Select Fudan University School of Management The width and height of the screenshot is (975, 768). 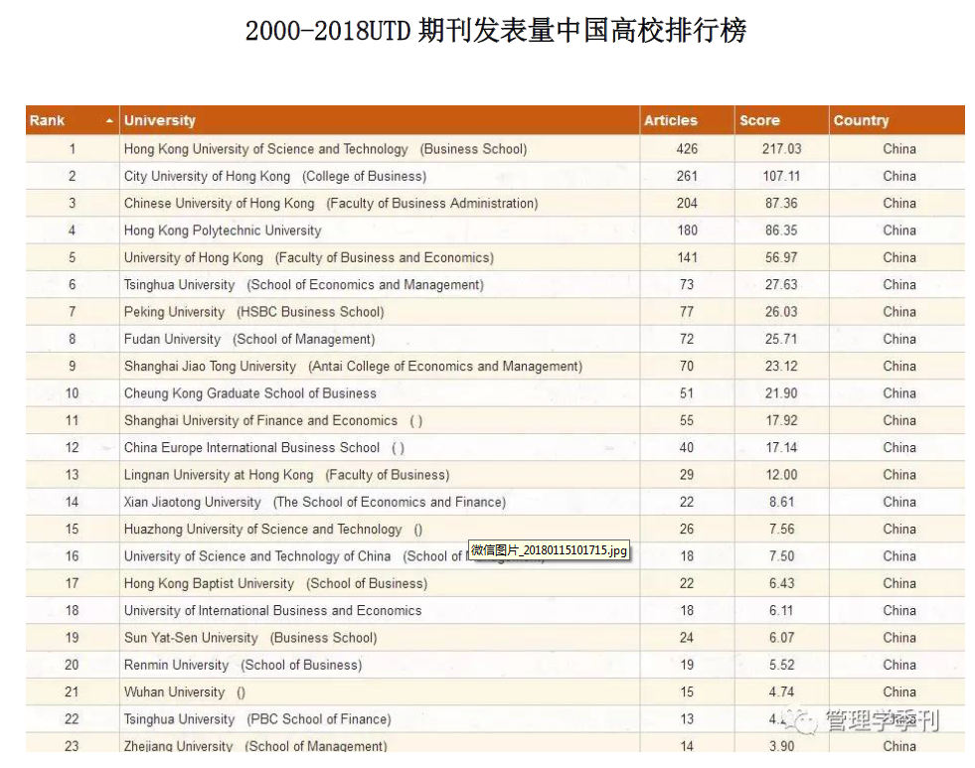tap(249, 339)
